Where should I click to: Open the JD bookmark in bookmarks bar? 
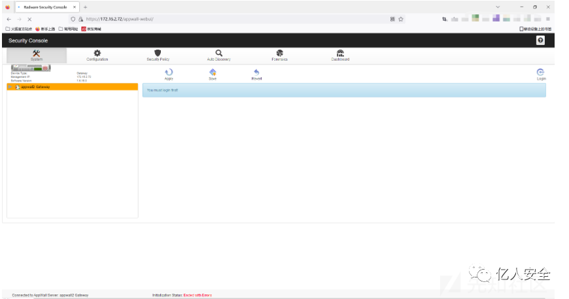pos(92,29)
